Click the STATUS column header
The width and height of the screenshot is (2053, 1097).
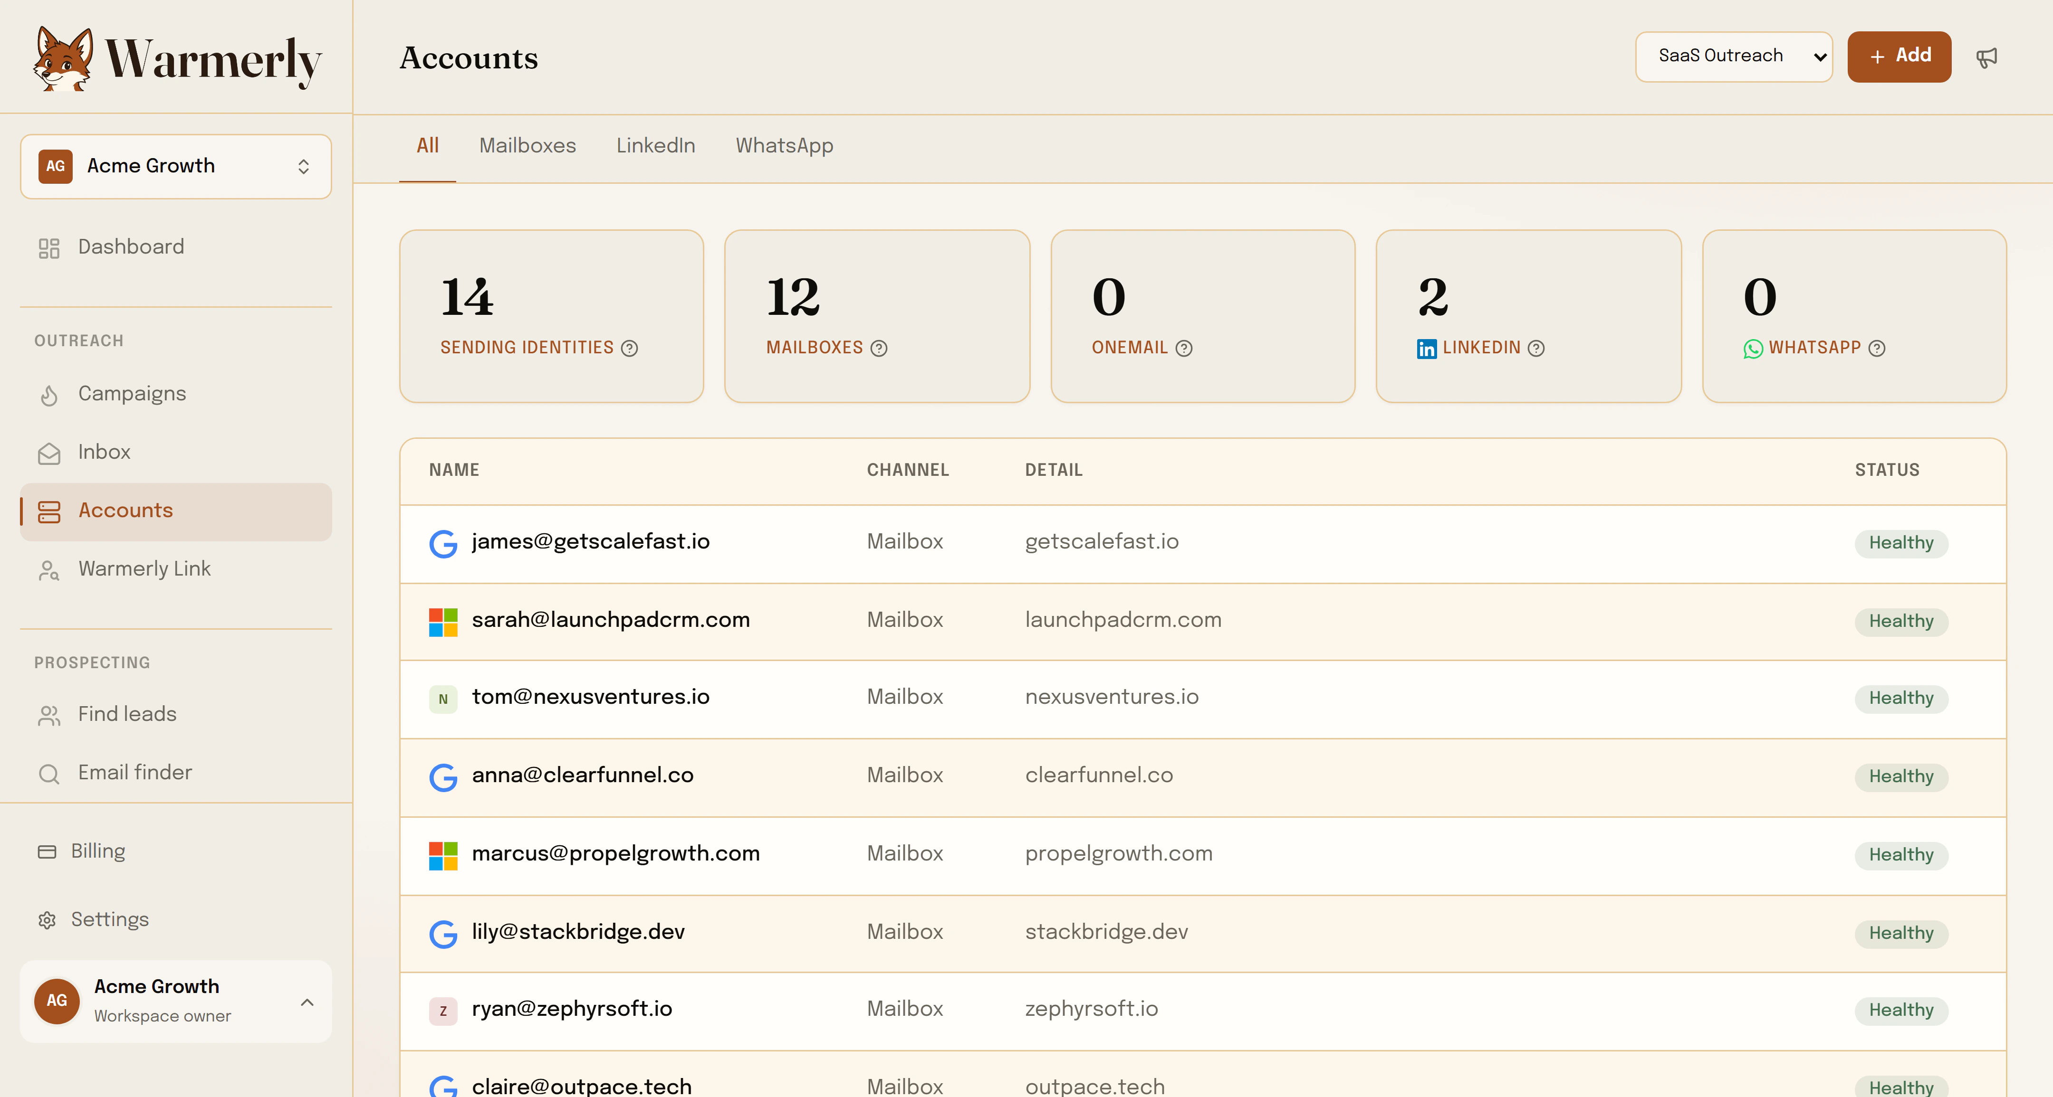(1887, 470)
